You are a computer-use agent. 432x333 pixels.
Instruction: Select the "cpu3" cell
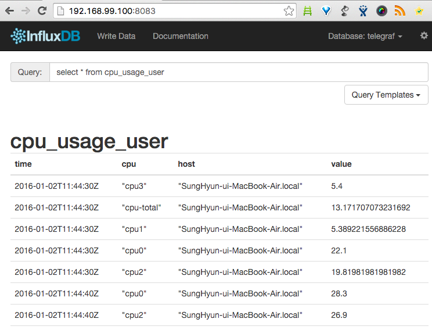(x=134, y=186)
